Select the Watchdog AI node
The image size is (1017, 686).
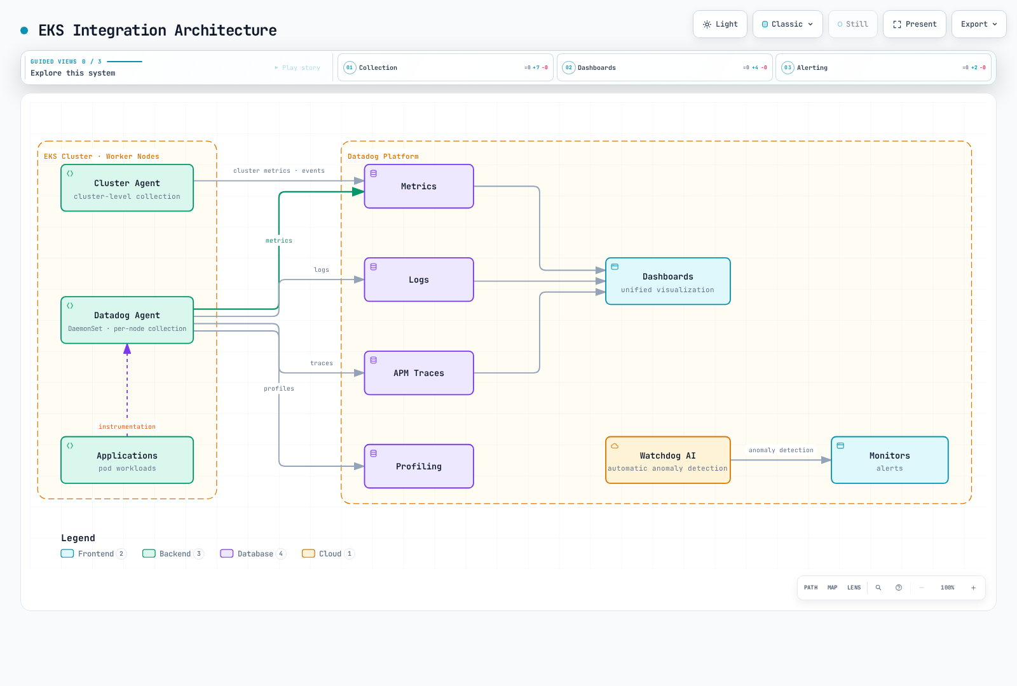pos(668,460)
